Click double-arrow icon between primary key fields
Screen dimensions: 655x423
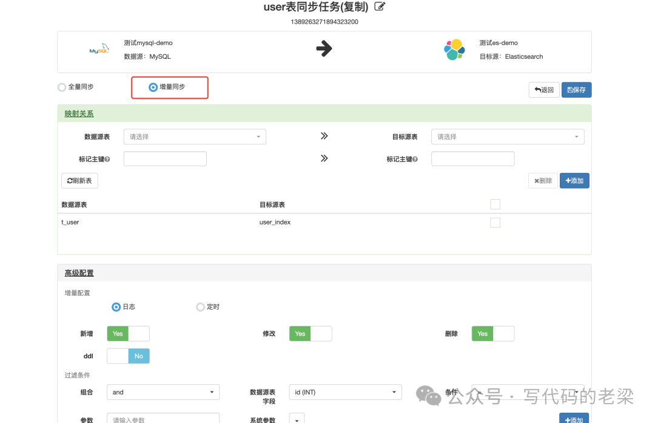click(x=324, y=158)
